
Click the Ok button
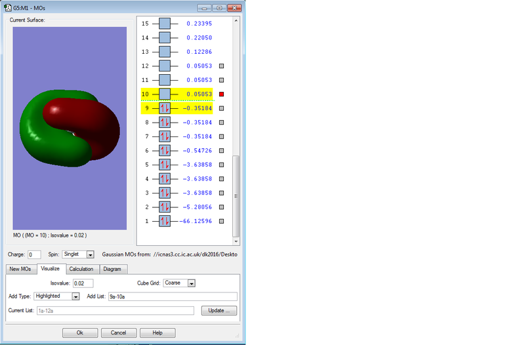pos(79,333)
